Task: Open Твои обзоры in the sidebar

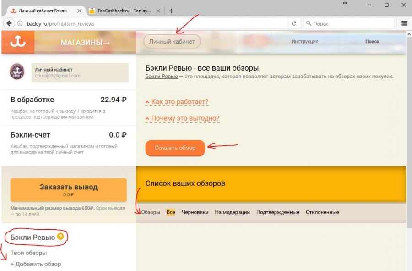Action: (x=29, y=253)
